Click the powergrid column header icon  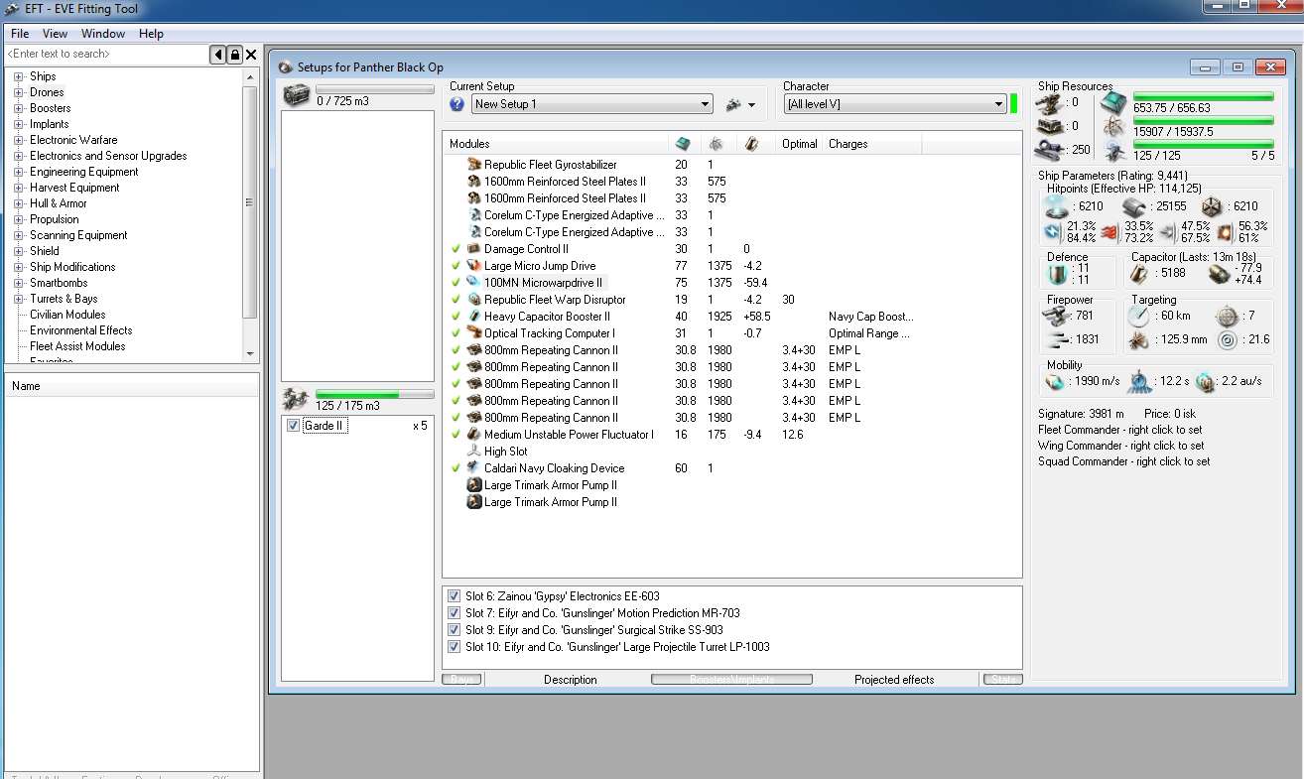tap(717, 144)
